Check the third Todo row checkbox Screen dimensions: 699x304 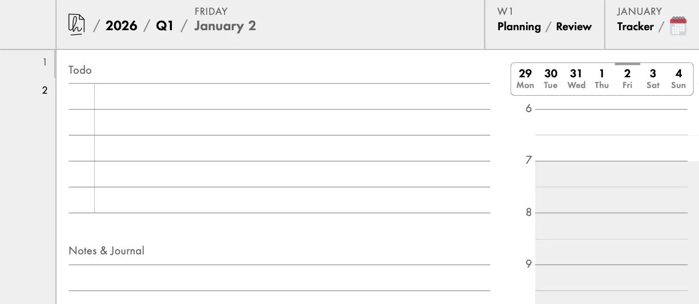81,148
